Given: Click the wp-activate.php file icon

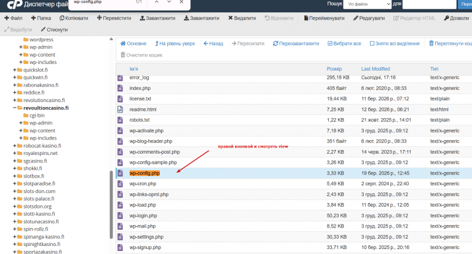Looking at the screenshot, I should 120,131.
